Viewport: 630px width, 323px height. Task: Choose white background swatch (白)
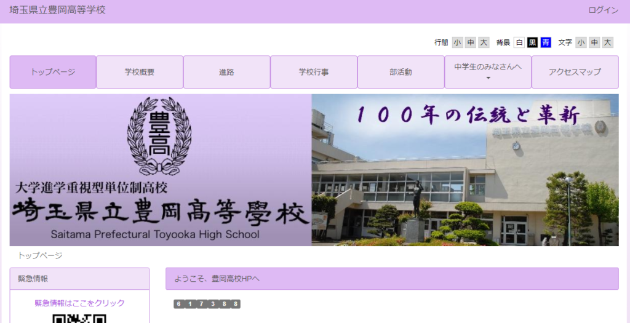pyautogui.click(x=519, y=42)
